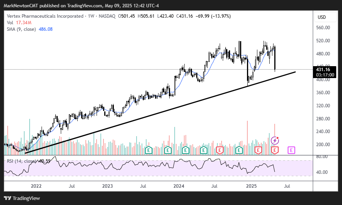Click the Vertex Pharmaceuticals Incorporated symbol title
Viewport: 342px width, 205px height.
click(45, 16)
